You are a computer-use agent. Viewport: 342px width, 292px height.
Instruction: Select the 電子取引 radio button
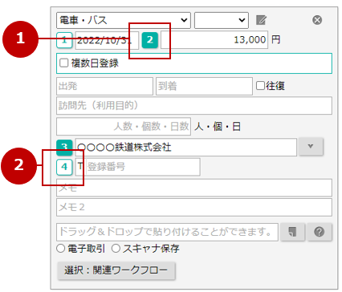61,249
